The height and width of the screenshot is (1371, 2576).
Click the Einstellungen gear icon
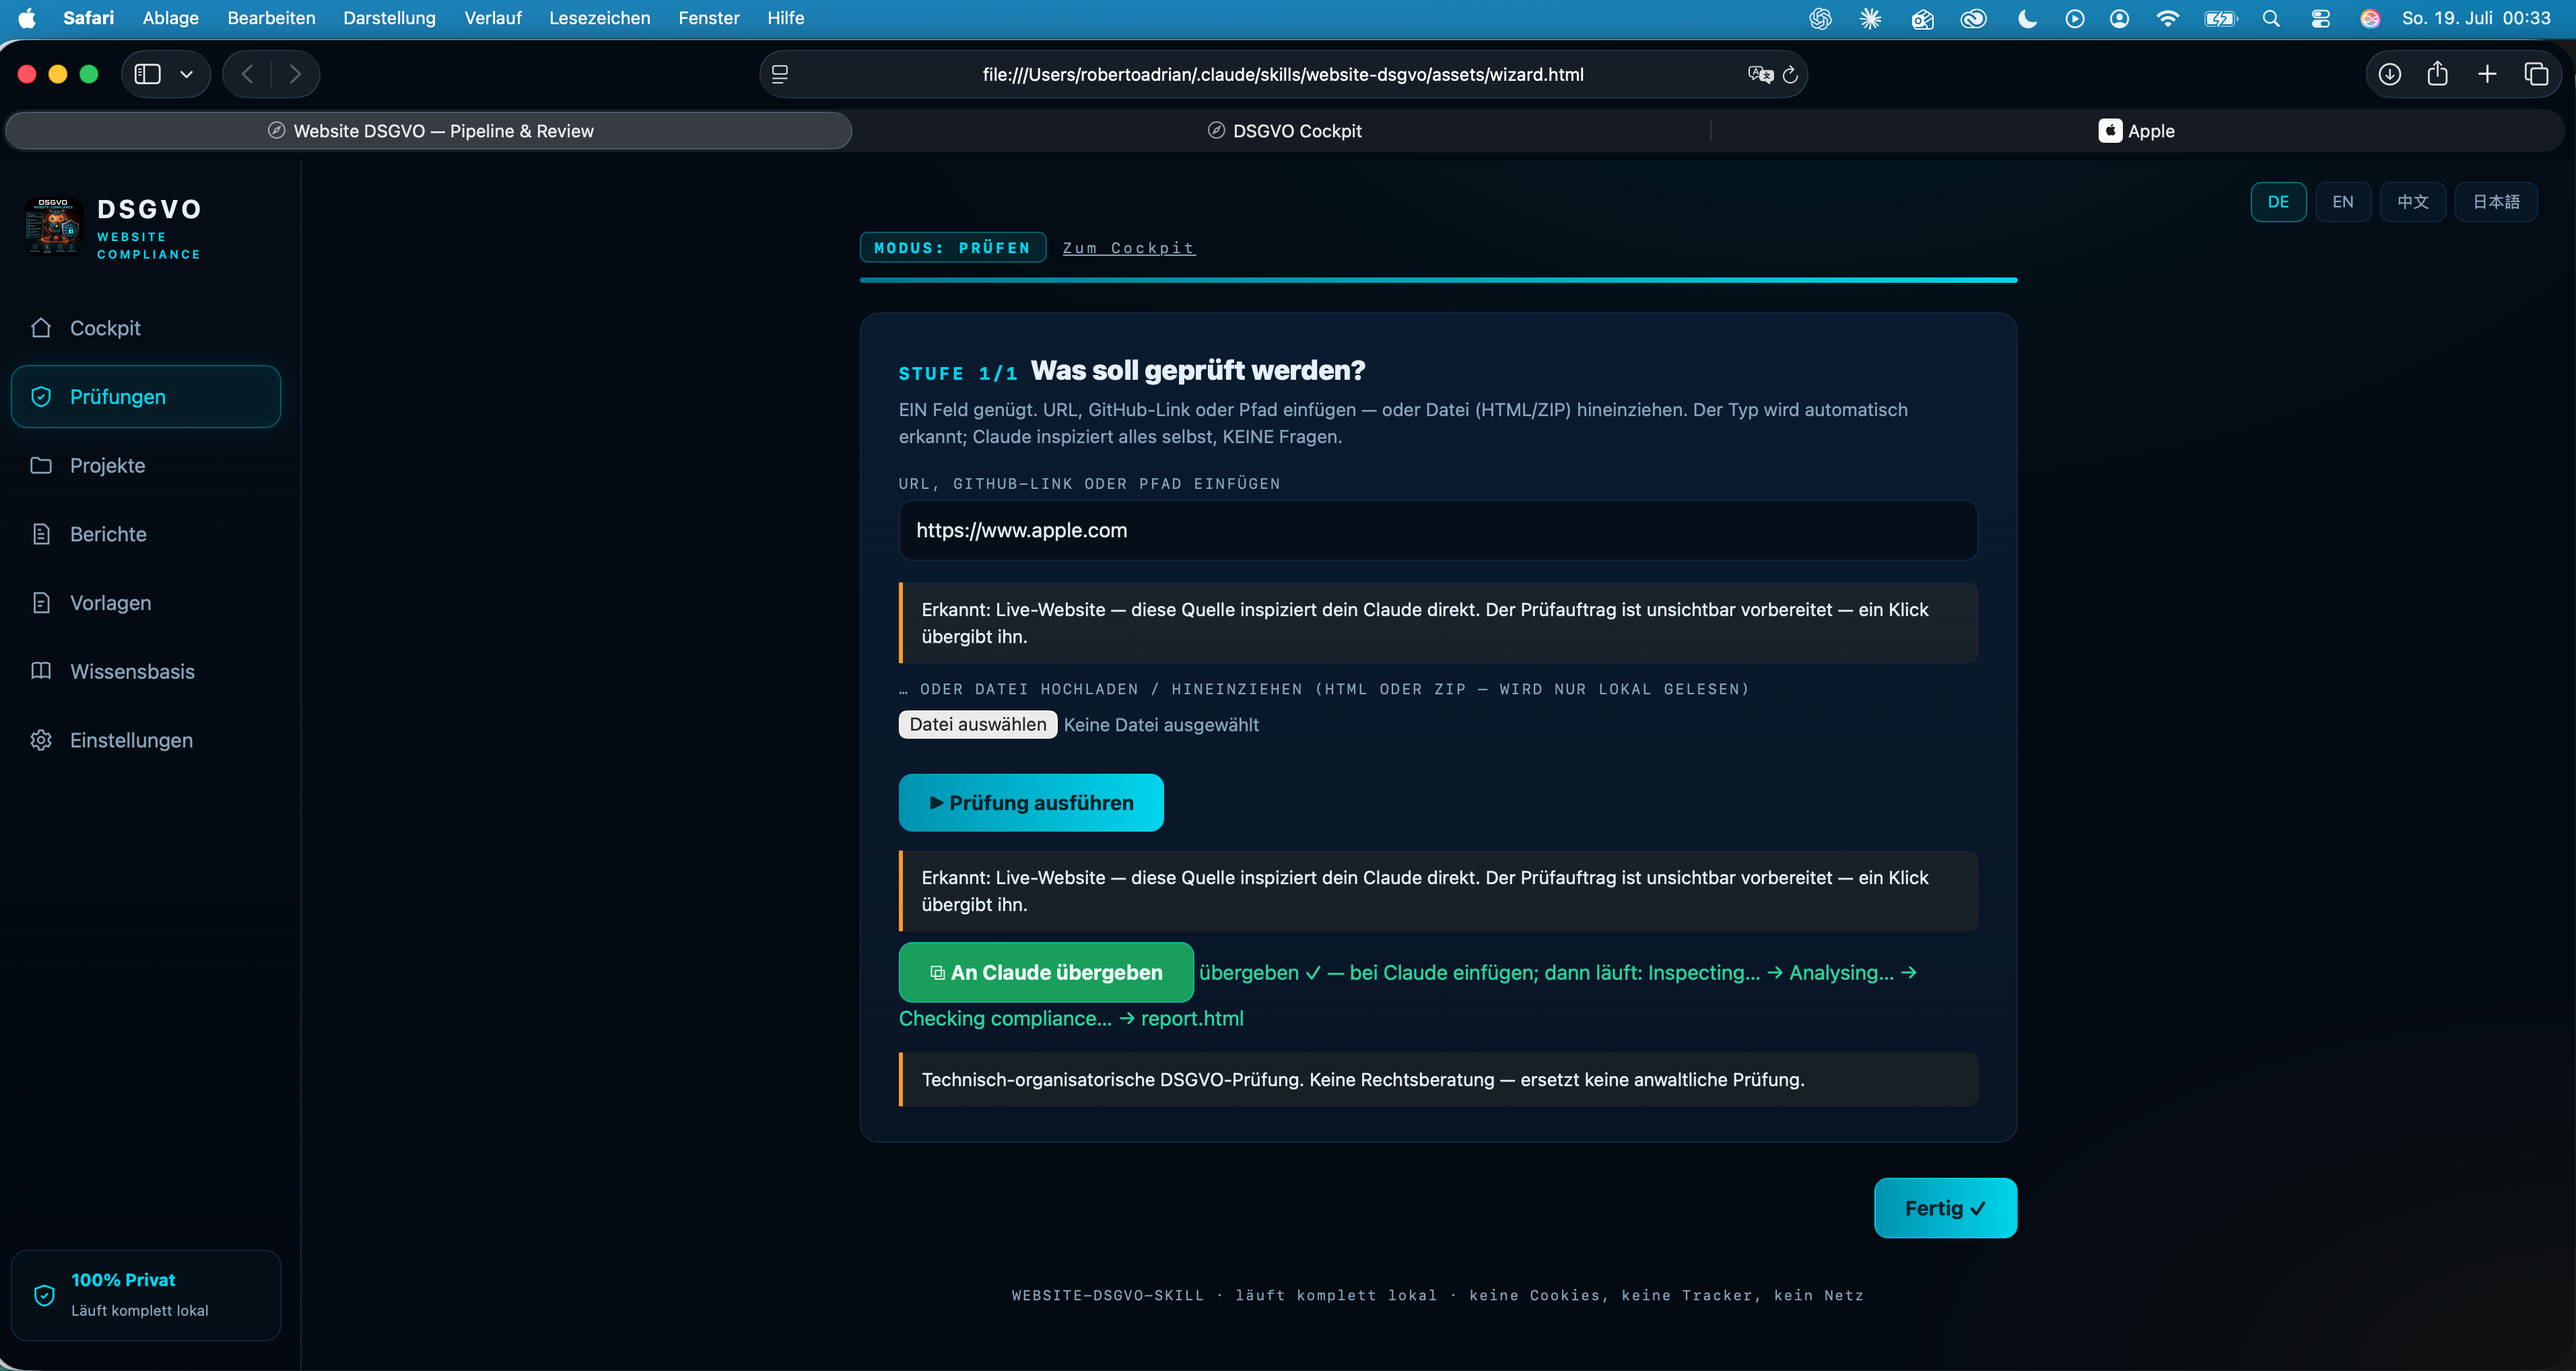[41, 740]
